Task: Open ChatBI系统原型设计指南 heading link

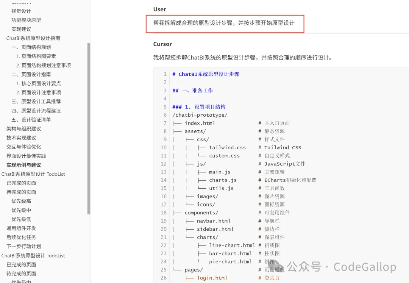Action: [x=33, y=38]
